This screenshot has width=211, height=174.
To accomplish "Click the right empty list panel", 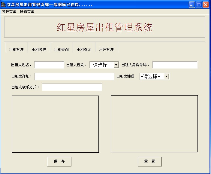I will pos(154,124).
